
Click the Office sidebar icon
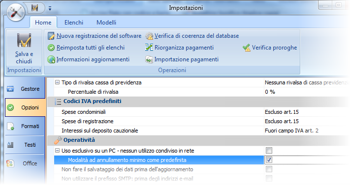(x=10, y=163)
